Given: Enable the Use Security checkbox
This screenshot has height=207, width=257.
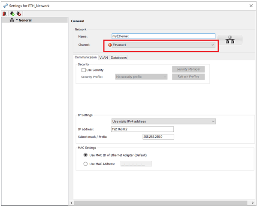Looking at the screenshot, I should click(84, 70).
